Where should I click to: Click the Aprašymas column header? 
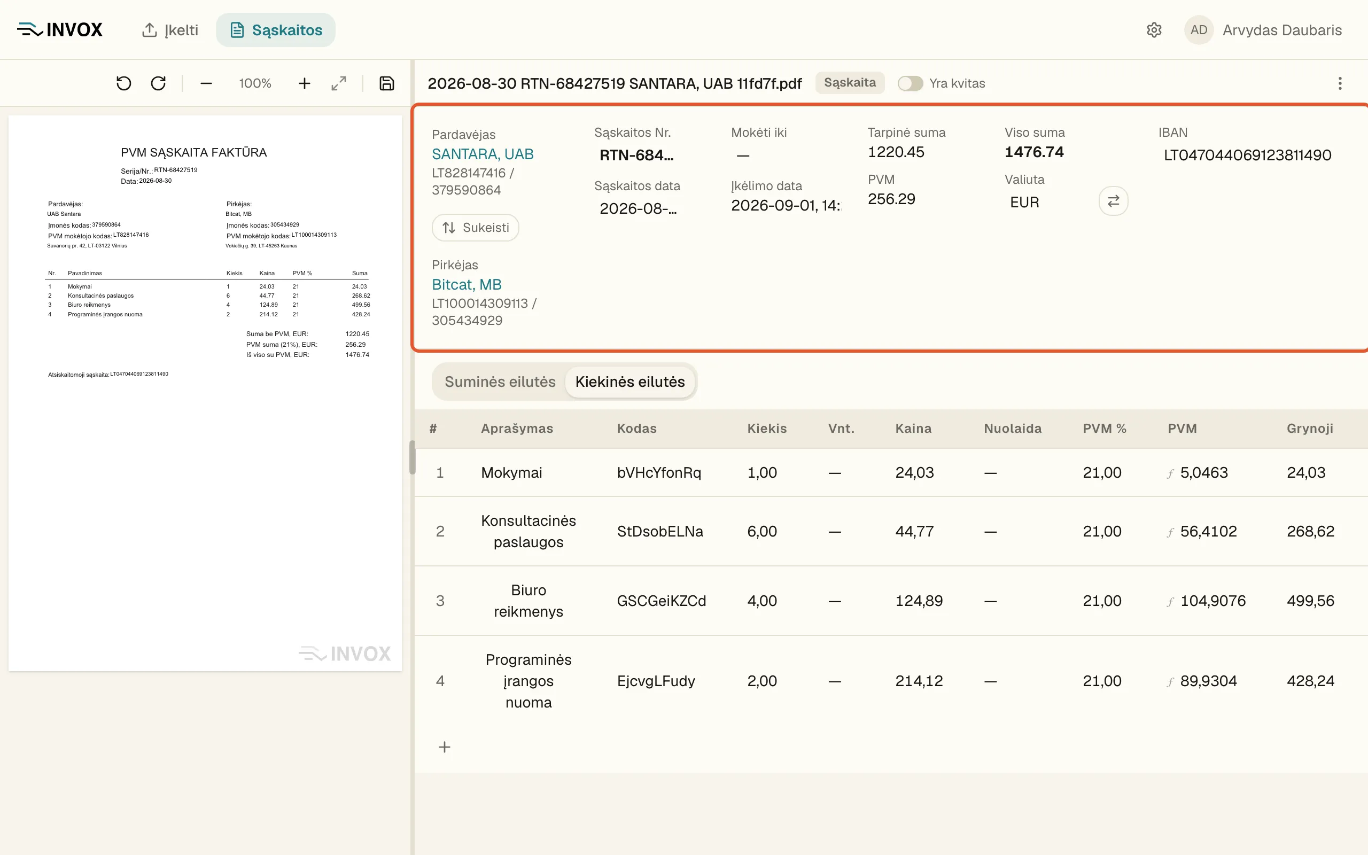[517, 429]
